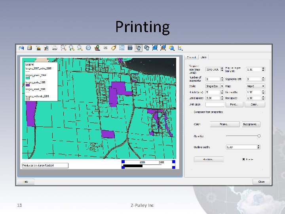Select the Add new map tool

97,48
